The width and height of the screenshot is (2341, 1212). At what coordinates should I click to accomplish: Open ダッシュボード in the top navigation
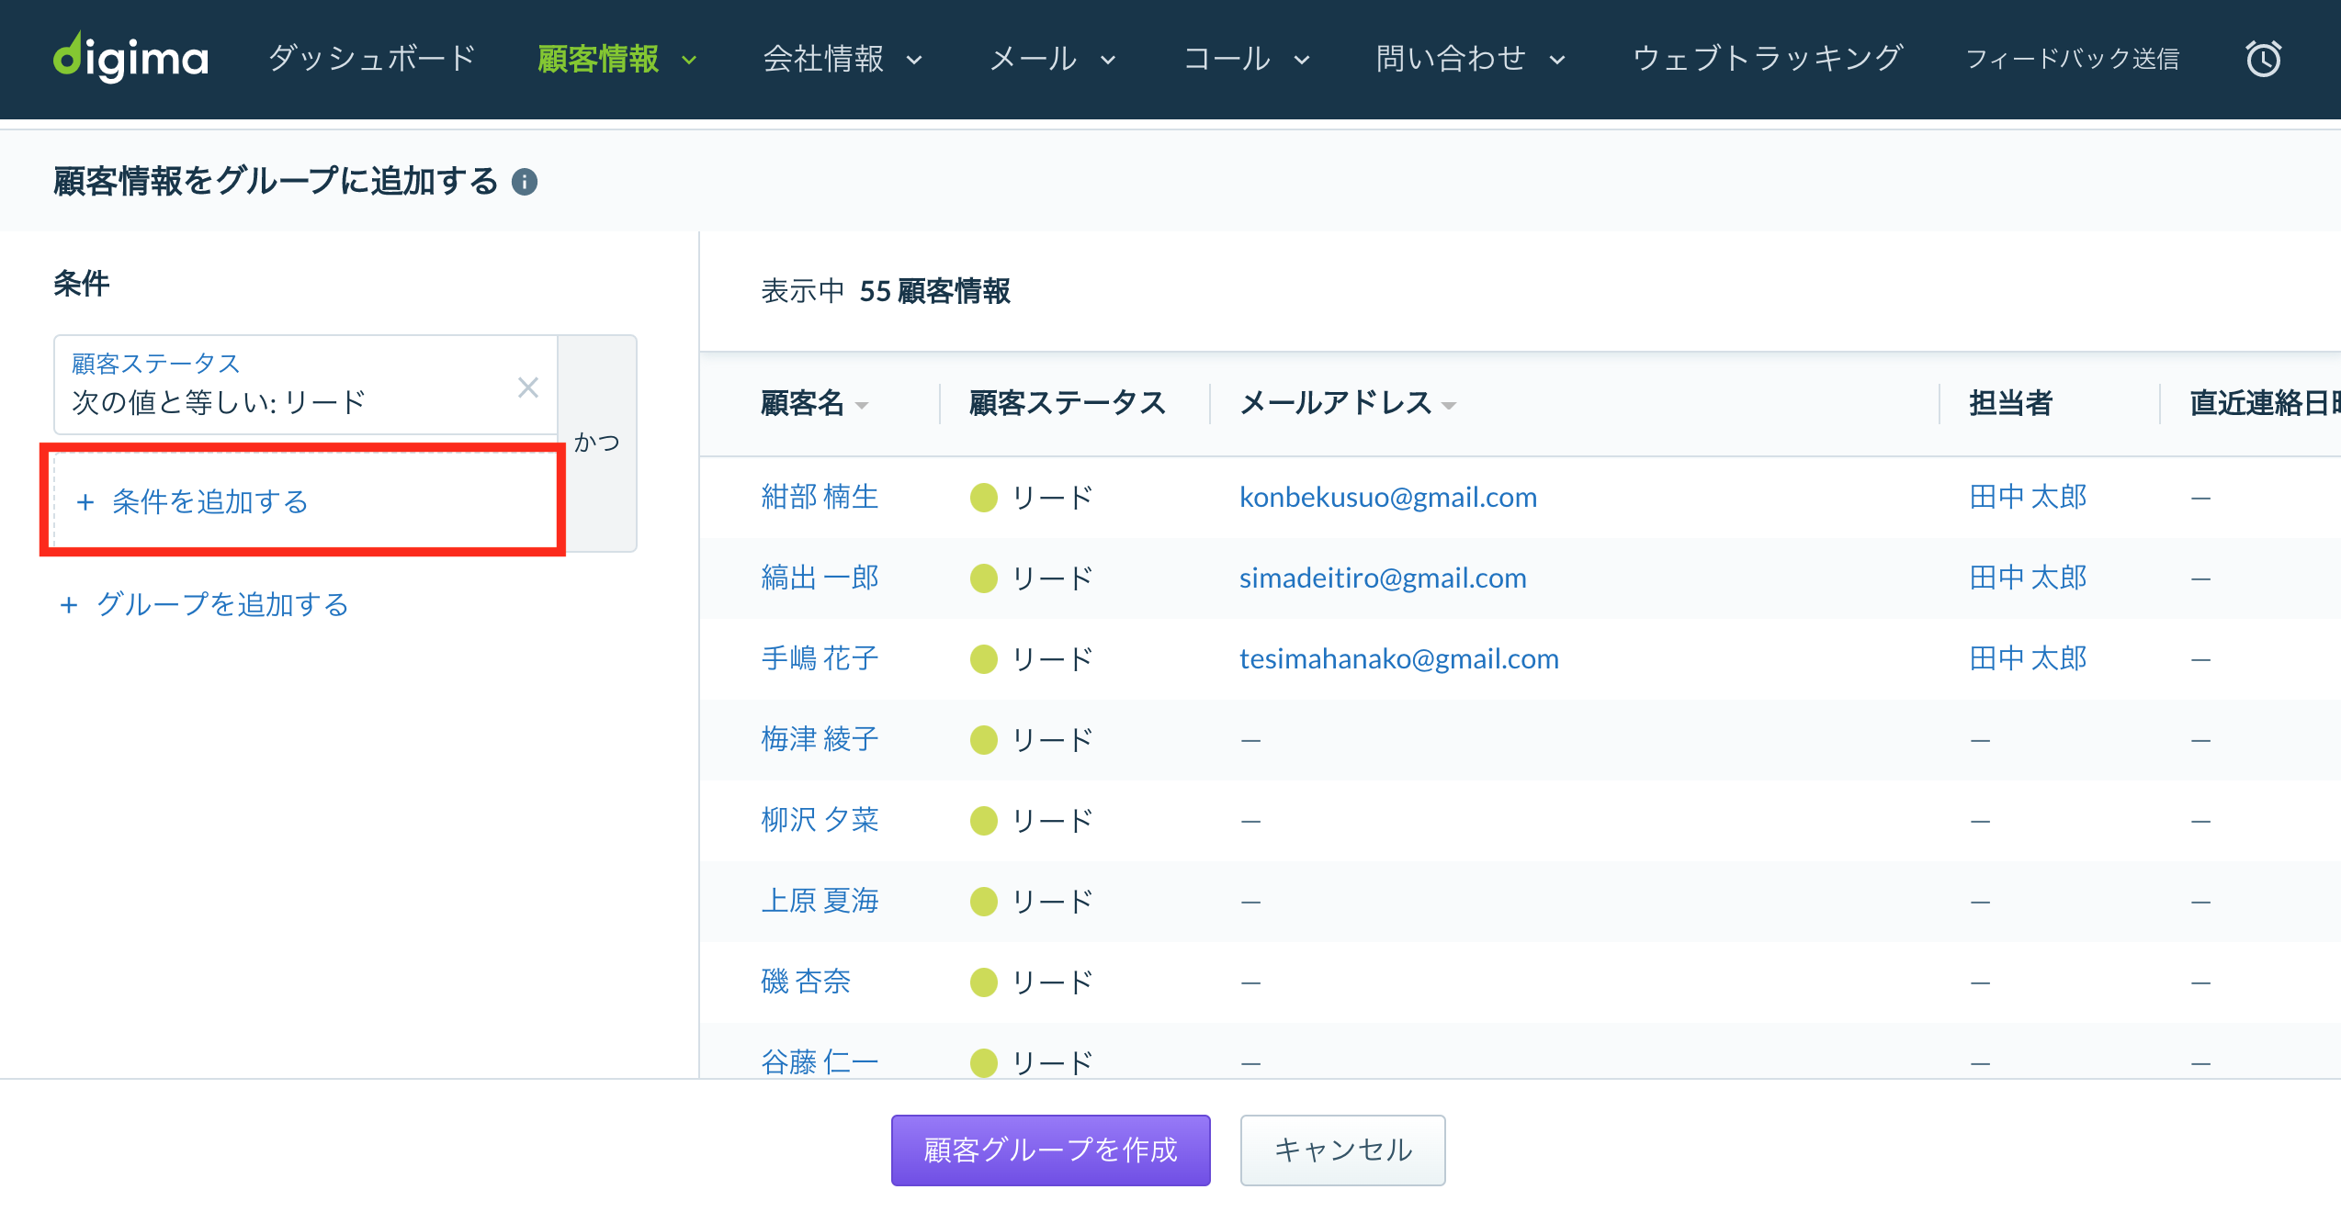[372, 59]
